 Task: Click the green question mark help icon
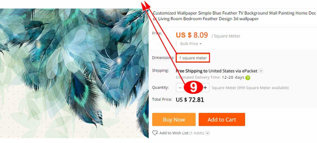(248, 78)
